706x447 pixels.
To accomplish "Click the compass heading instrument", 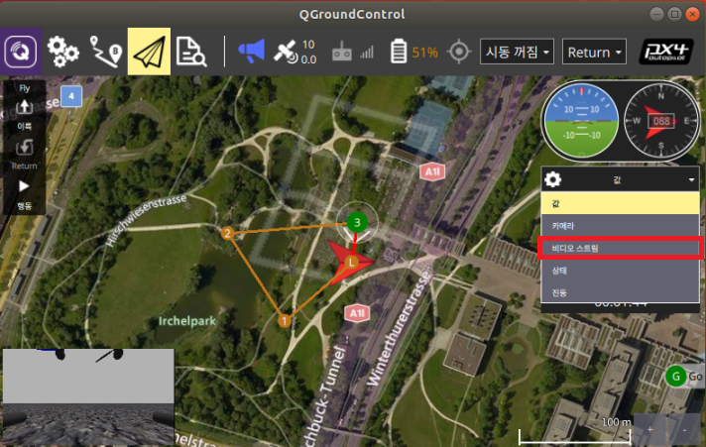I will click(661, 121).
